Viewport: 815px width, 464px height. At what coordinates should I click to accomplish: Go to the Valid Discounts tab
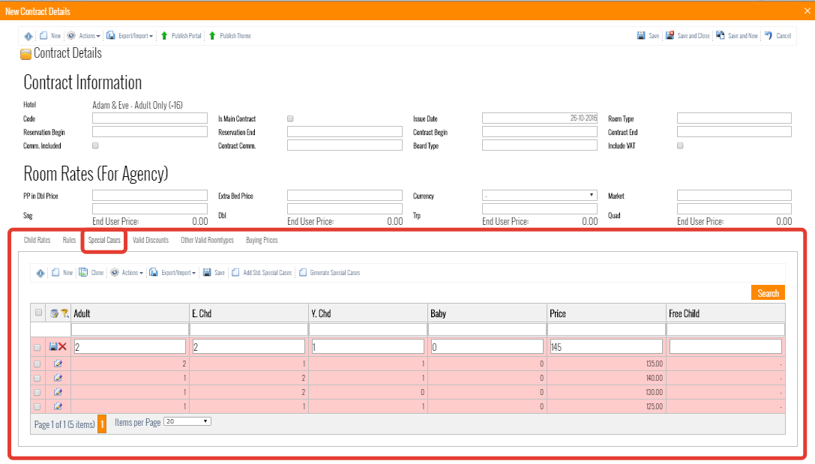point(151,240)
